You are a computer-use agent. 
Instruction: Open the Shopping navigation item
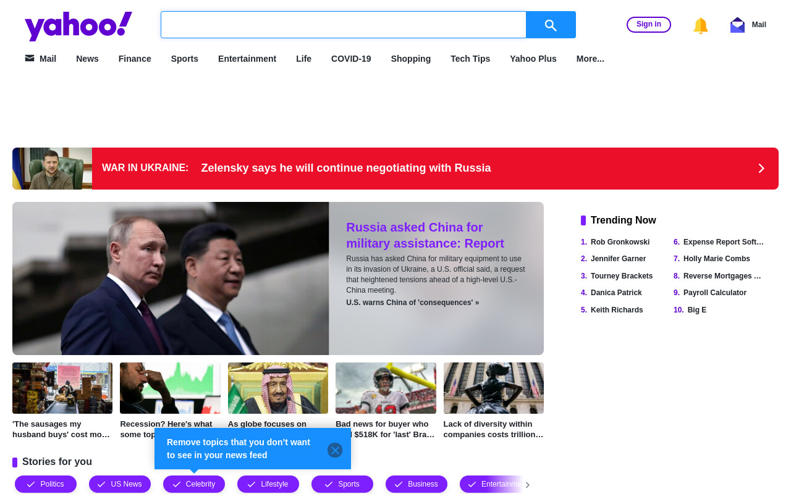click(411, 59)
